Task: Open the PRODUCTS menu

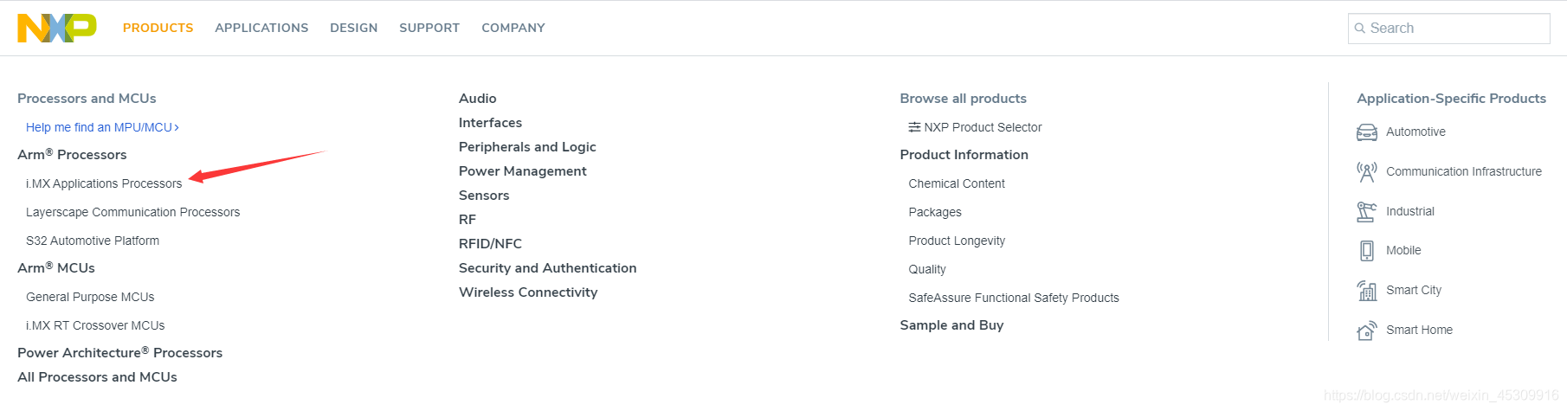Action: (158, 28)
